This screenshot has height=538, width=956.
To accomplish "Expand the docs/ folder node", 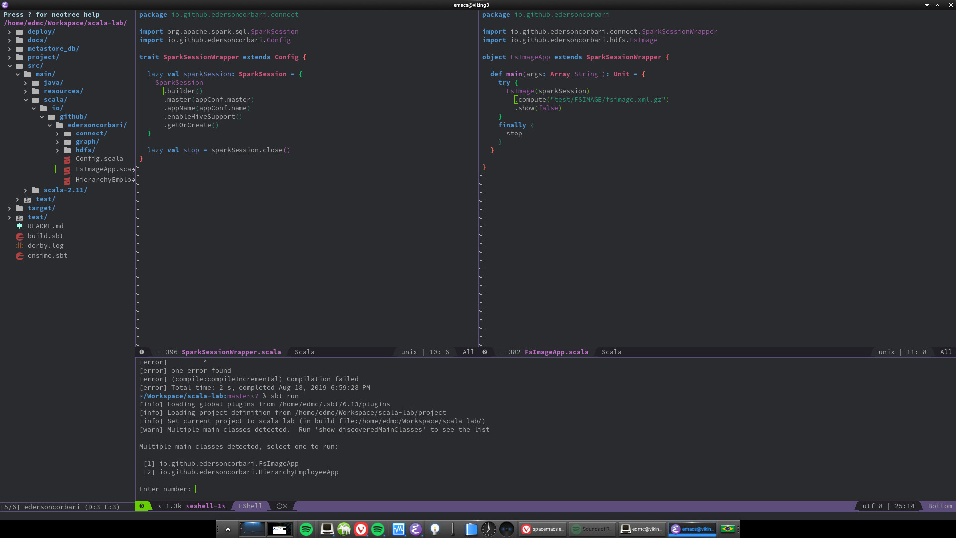I will (x=9, y=40).
